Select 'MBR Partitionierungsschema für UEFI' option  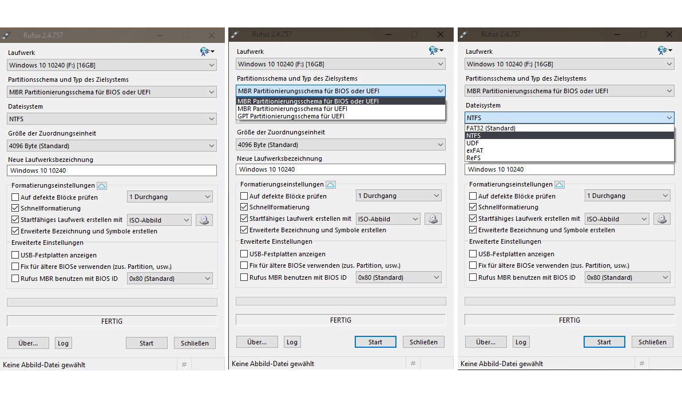coord(340,109)
